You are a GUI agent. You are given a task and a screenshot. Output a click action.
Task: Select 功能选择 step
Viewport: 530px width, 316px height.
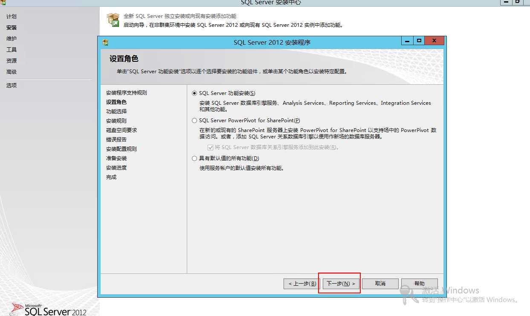point(116,112)
